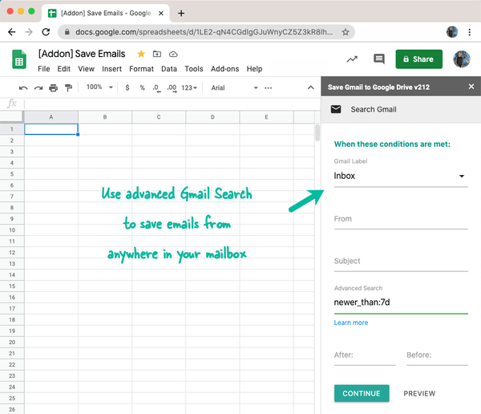Print the spreadsheet
This screenshot has width=481, height=414.
(x=54, y=88)
